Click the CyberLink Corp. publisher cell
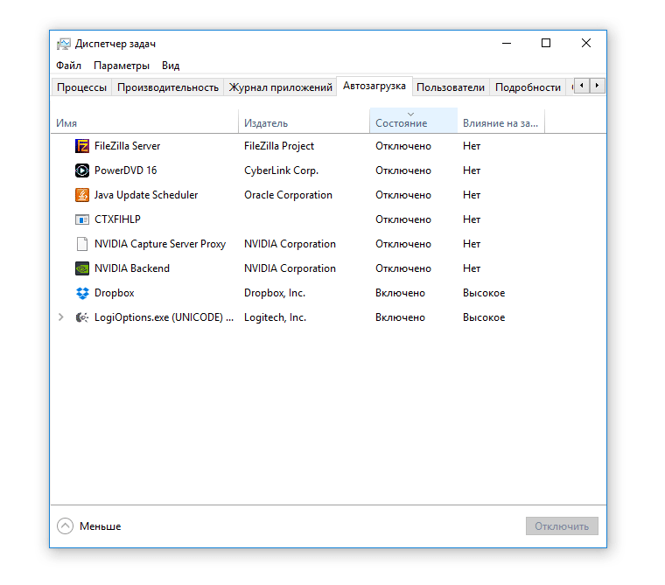 pos(281,171)
